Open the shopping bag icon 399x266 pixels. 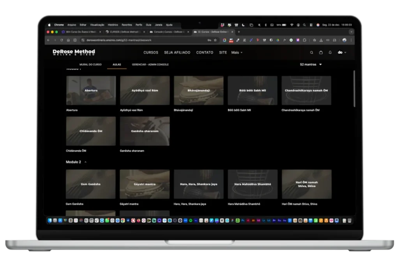point(321,53)
